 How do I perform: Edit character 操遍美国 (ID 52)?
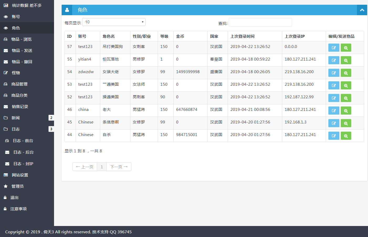(334, 98)
